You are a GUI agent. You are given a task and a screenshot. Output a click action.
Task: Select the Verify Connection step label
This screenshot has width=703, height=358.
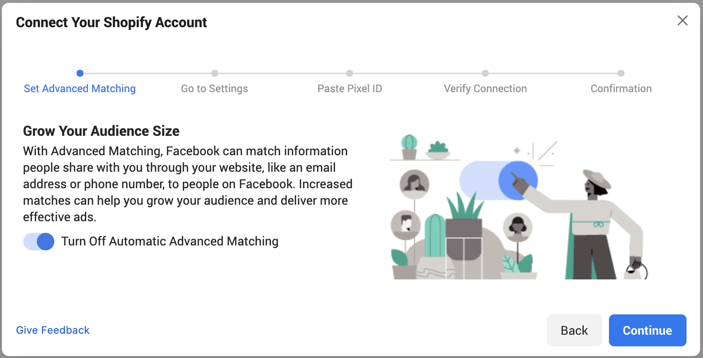pos(485,89)
